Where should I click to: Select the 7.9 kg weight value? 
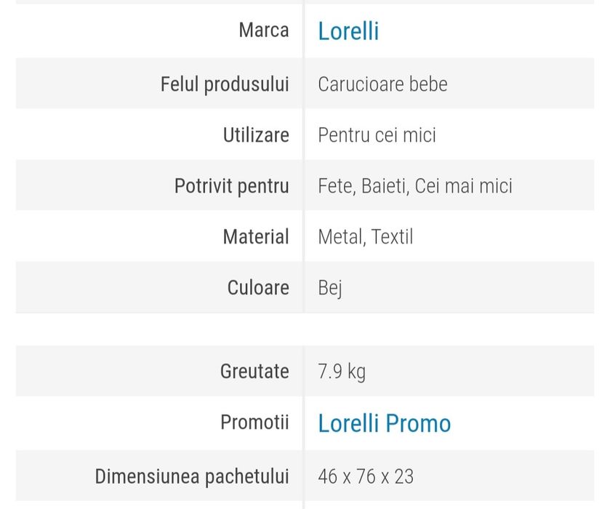341,372
